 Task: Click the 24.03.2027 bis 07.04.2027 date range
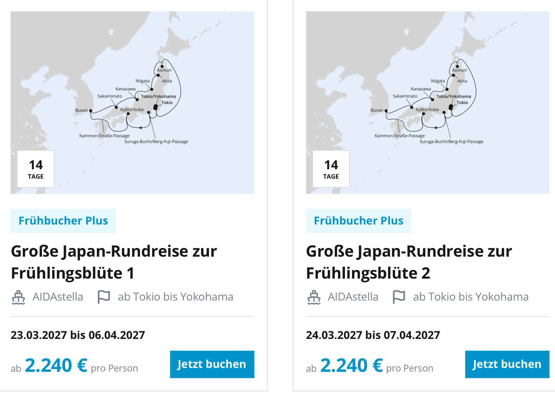373,335
